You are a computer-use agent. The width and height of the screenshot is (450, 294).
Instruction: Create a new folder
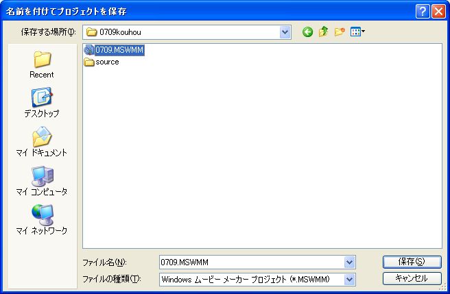coord(339,32)
